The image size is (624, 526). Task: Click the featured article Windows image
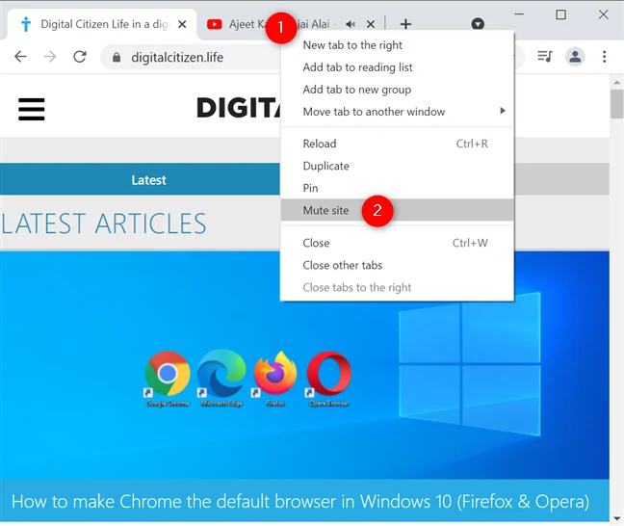coord(304,365)
